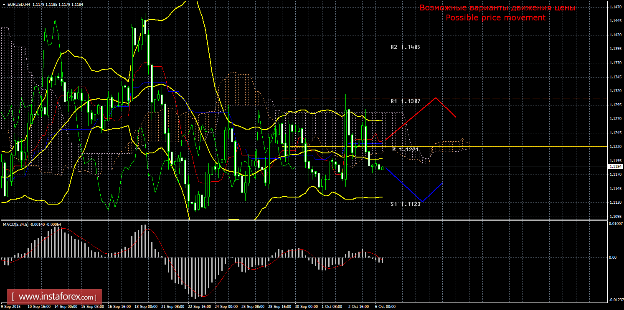Click the red 'Possible price movement' title text
The image size is (624, 310).
tap(495, 17)
